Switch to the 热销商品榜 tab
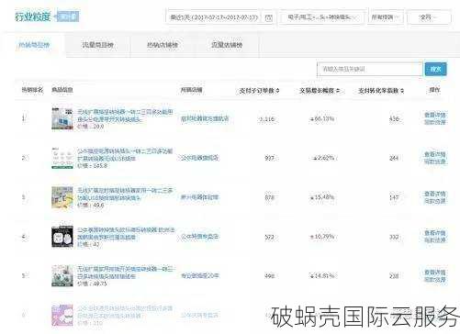The width and height of the screenshot is (460, 334). 34,45
